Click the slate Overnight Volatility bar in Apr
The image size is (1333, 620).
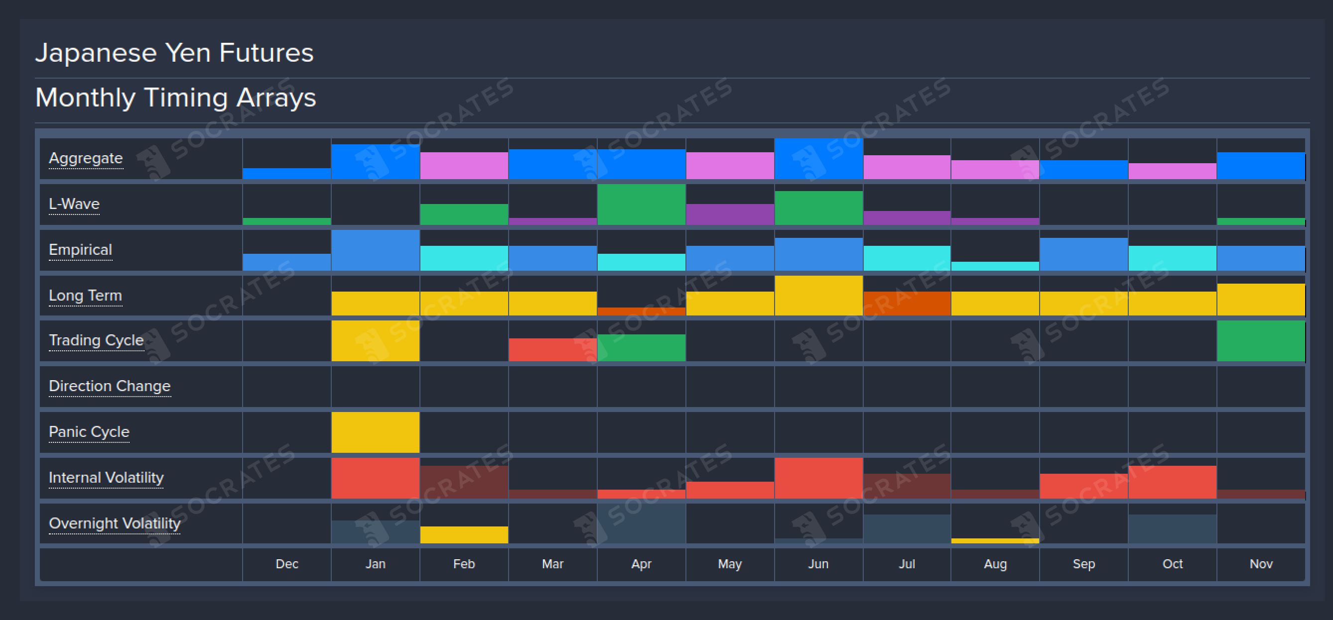[x=641, y=523]
